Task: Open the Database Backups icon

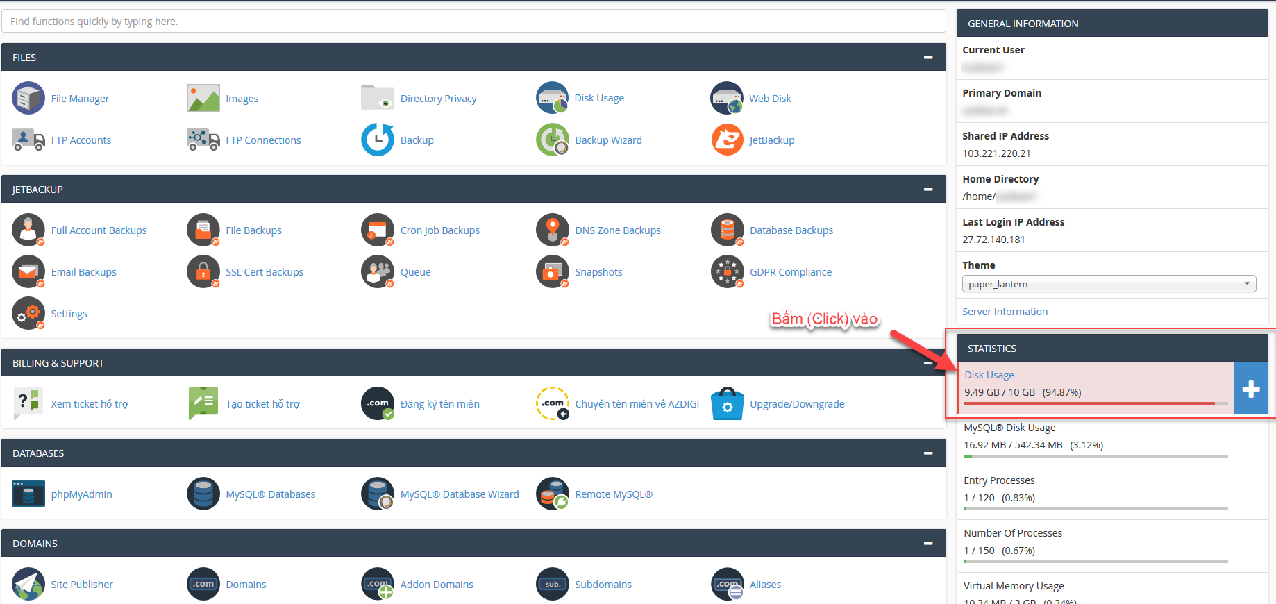Action: tap(727, 230)
